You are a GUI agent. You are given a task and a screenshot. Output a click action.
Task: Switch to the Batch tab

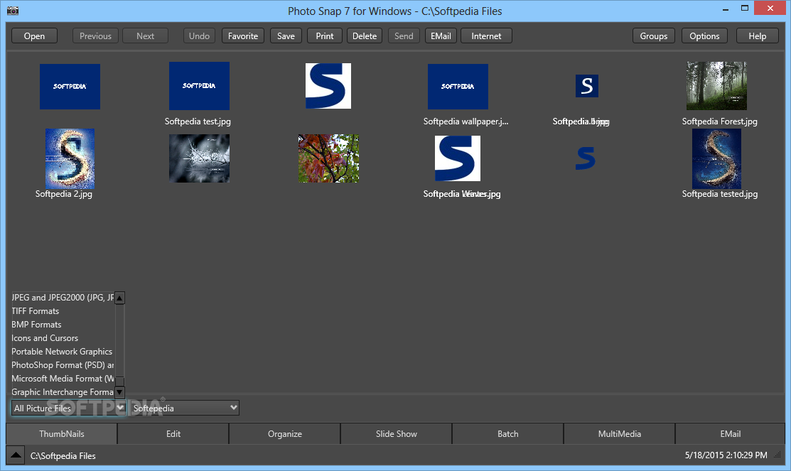click(507, 433)
